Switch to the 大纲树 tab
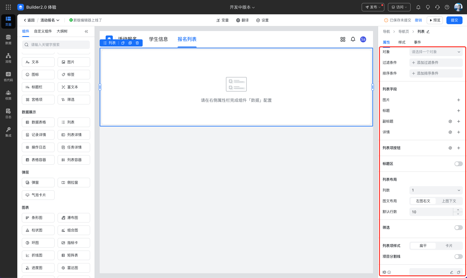Image resolution: width=467 pixels, height=278 pixels. [62, 31]
